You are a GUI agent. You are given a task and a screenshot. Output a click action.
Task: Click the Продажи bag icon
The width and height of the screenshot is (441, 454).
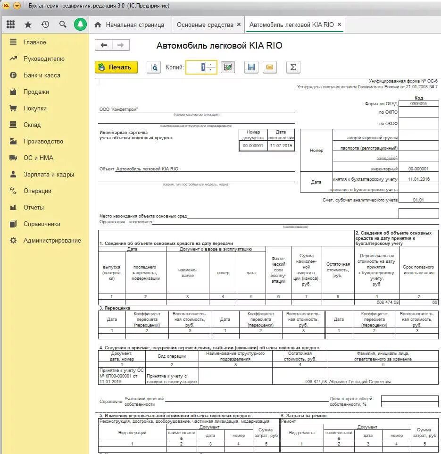13,92
